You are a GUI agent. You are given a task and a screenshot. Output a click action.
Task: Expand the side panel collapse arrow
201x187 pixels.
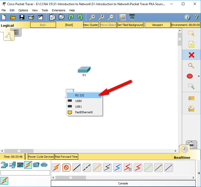click(x=199, y=173)
